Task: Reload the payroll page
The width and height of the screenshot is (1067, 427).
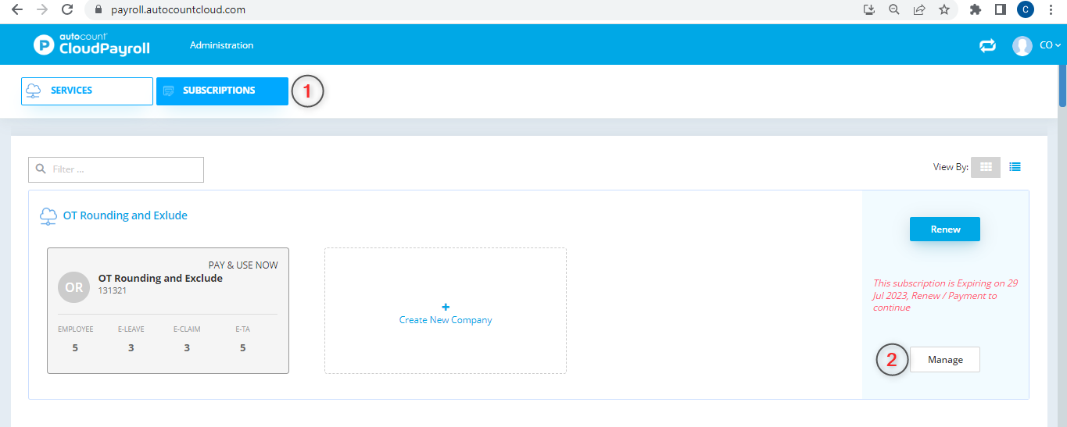Action: (x=67, y=10)
